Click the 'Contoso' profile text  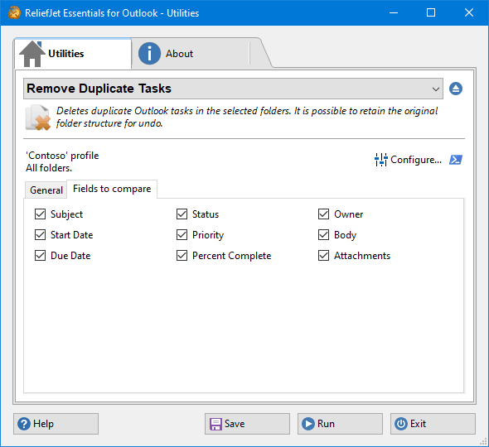pos(62,156)
